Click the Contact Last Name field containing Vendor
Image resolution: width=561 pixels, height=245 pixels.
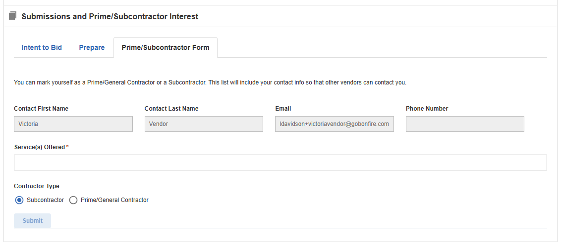(x=204, y=124)
